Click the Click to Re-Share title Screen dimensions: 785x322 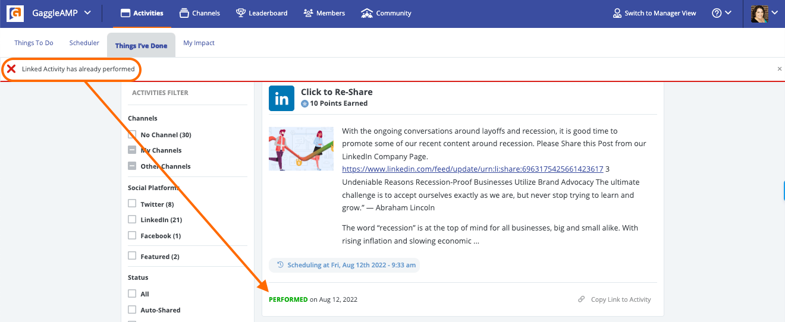pyautogui.click(x=337, y=92)
